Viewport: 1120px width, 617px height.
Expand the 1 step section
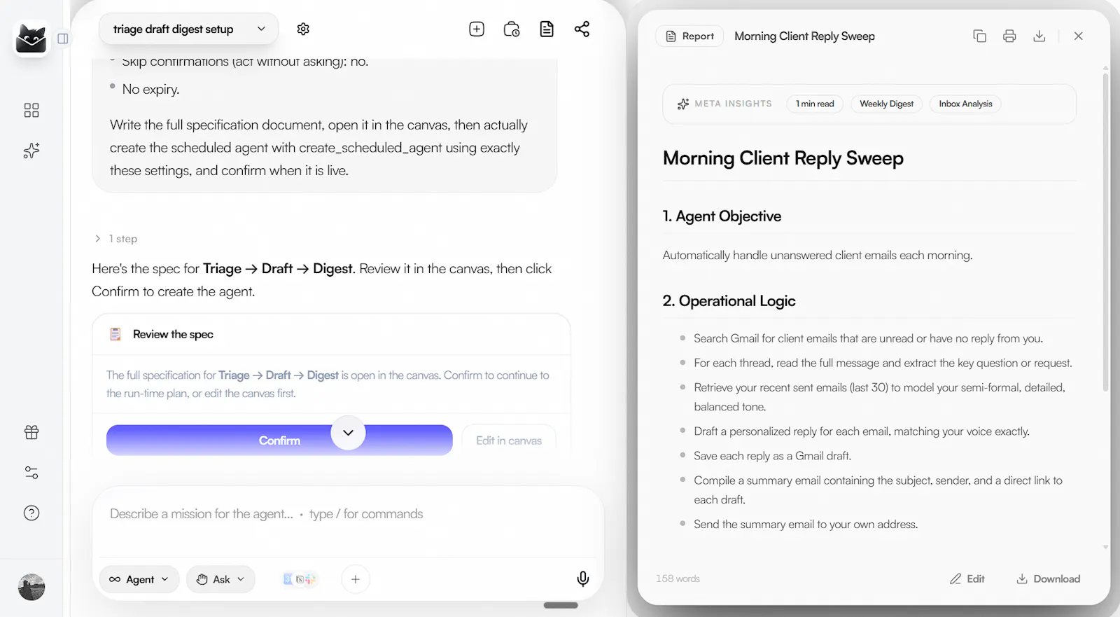point(116,239)
